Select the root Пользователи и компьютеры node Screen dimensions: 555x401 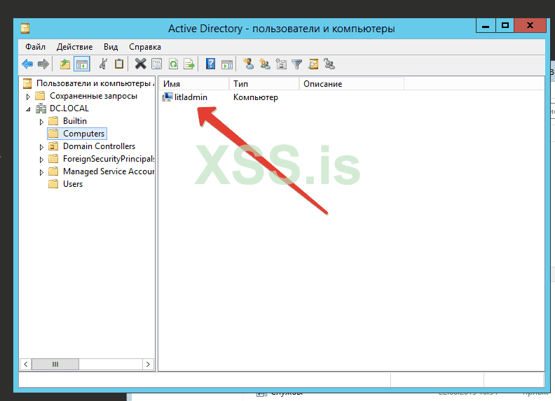point(95,83)
